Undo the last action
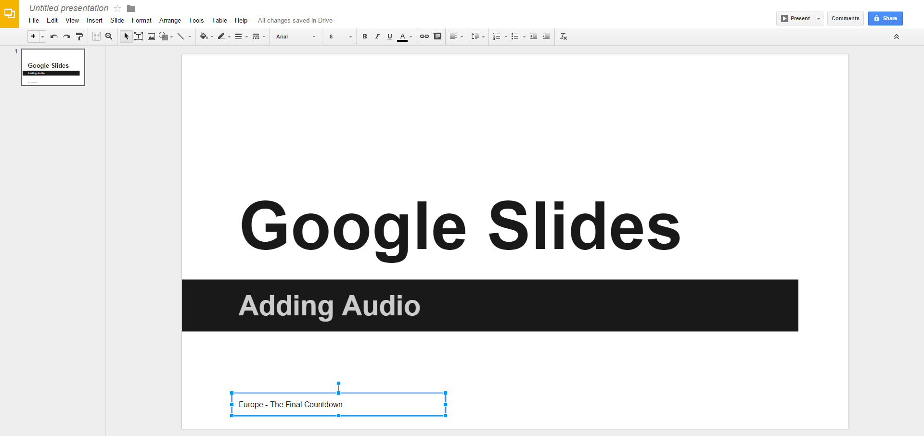 54,37
